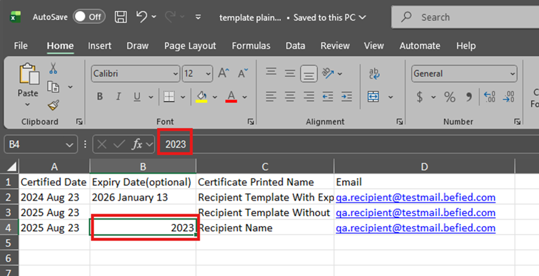Open the Font Color dropdown arrow
Image resolution: width=539 pixels, height=276 pixels.
(x=245, y=97)
